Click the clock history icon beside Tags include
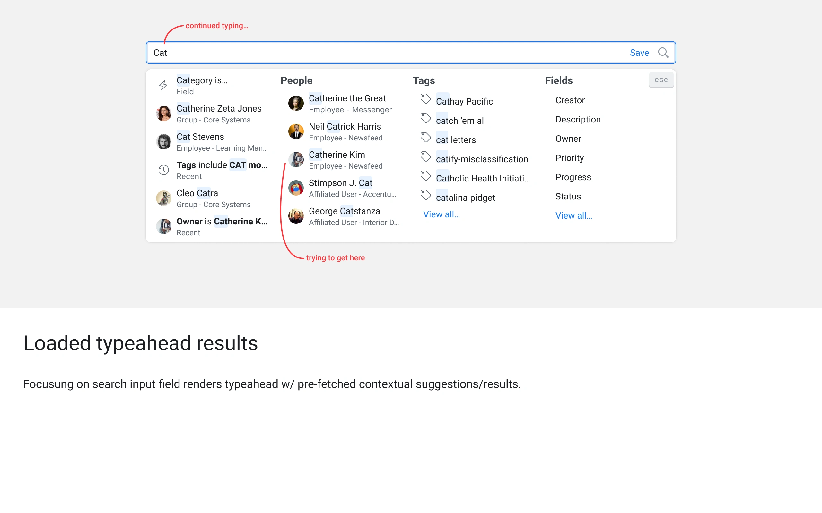 163,170
